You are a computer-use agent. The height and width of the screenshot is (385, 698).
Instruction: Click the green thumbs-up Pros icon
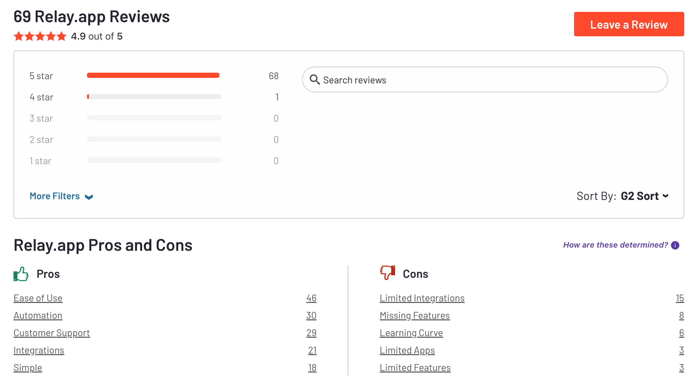[21, 274]
